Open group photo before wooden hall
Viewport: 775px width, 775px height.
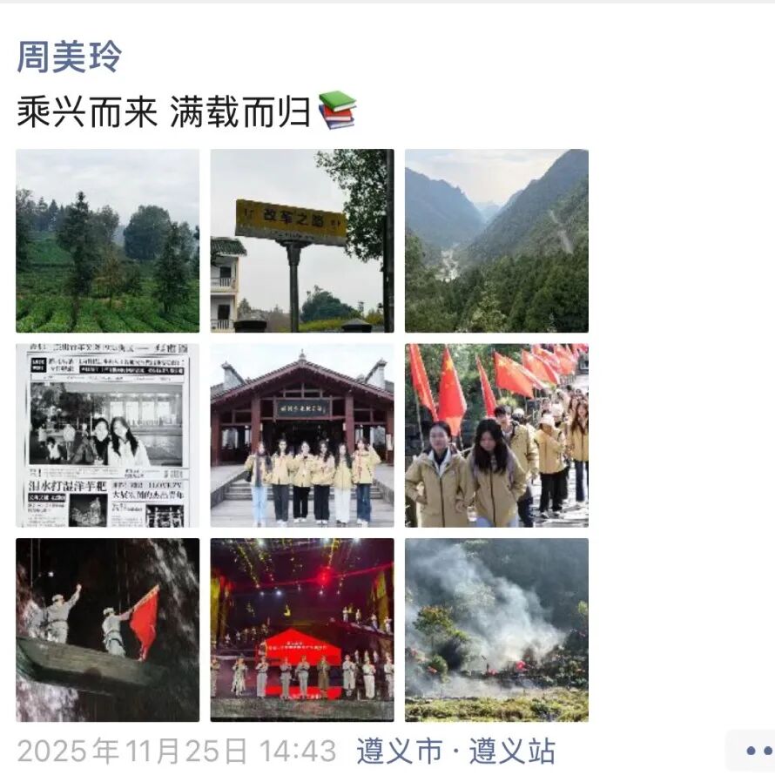[302, 435]
